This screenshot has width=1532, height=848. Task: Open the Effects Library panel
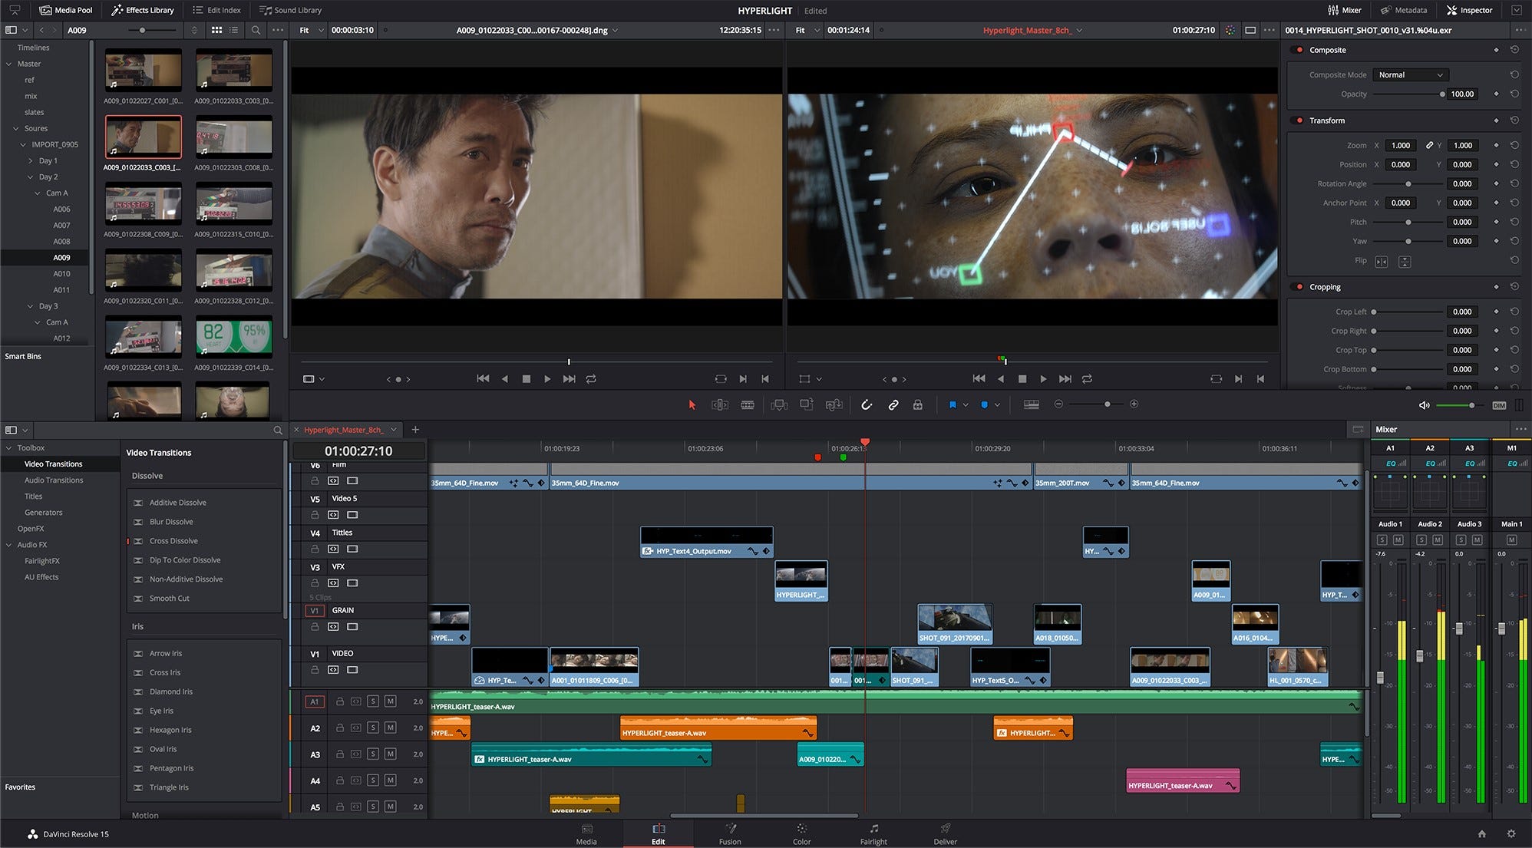click(x=142, y=10)
